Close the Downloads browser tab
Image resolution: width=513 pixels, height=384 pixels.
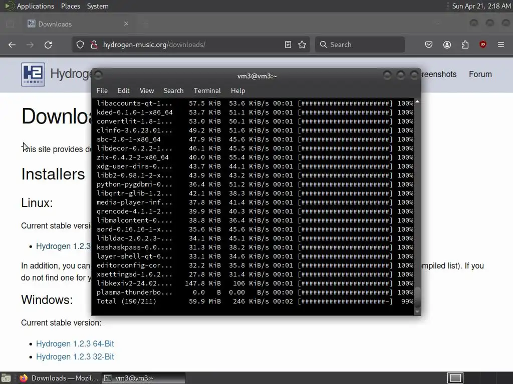[126, 24]
